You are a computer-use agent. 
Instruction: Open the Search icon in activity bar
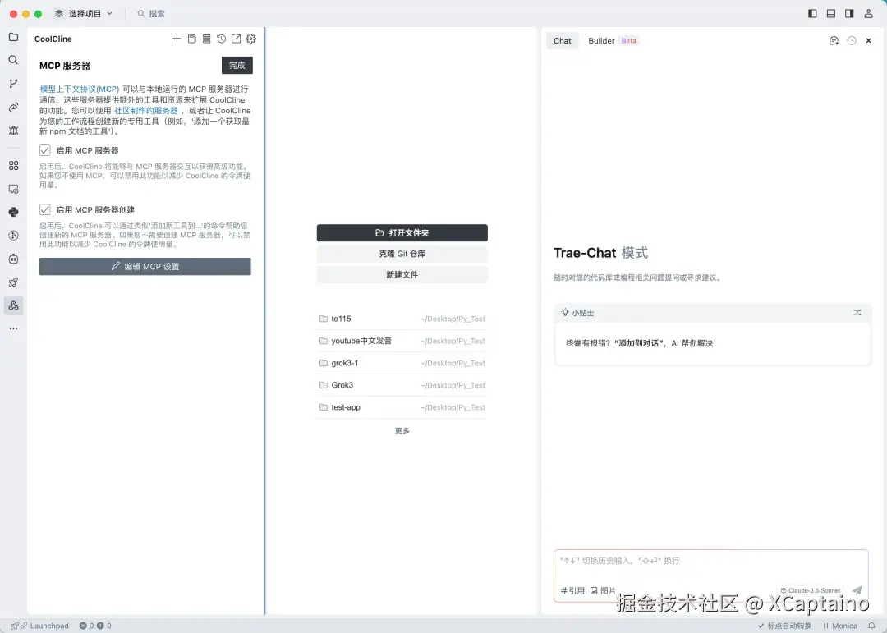(x=14, y=60)
